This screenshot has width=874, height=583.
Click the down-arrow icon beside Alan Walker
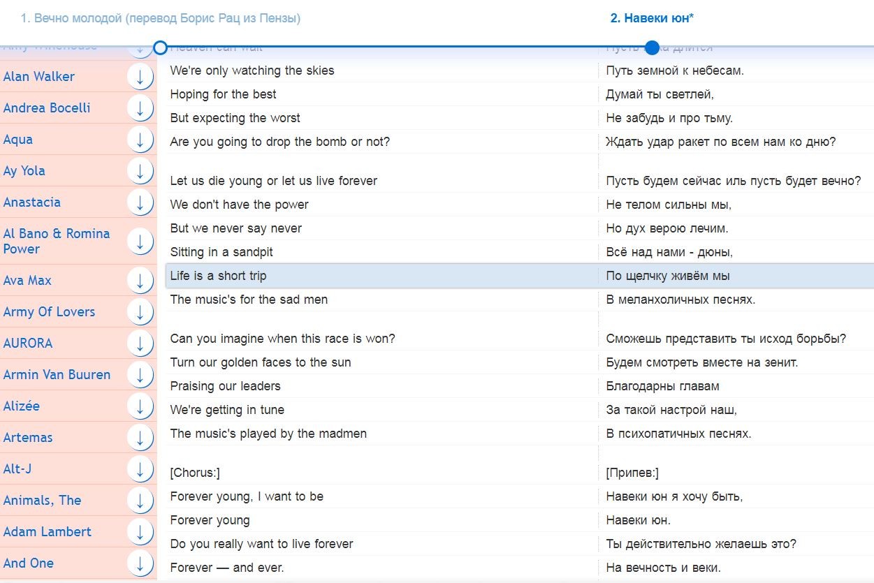(140, 77)
